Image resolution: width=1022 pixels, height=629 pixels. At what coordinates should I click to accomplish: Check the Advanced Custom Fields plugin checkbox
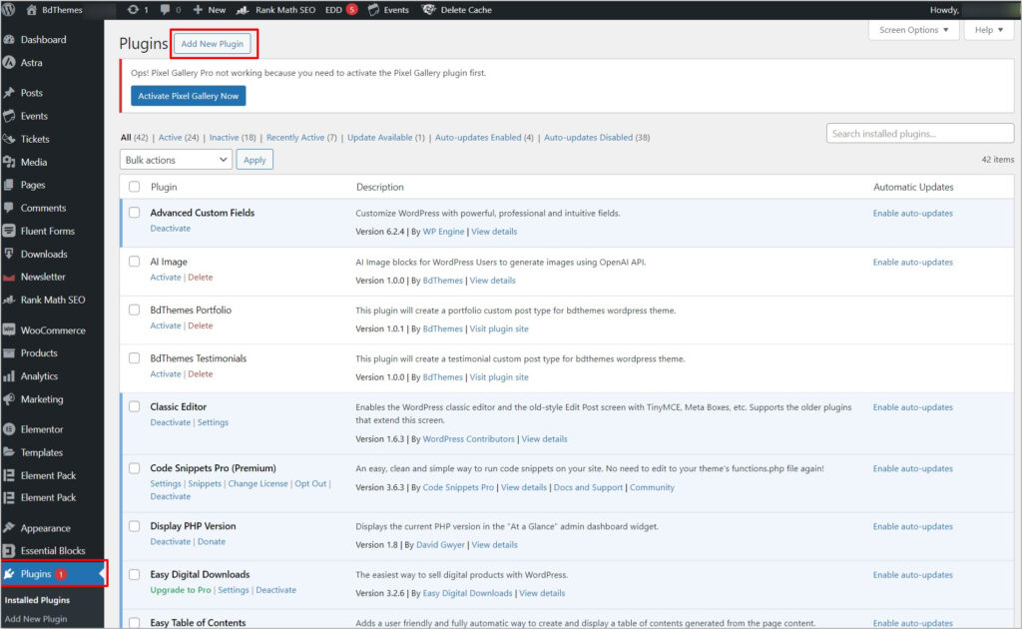coord(135,213)
